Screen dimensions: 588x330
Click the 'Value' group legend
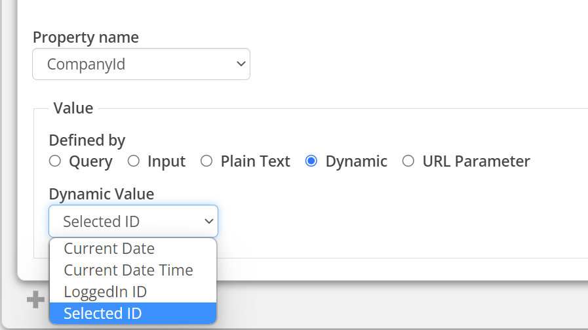[x=73, y=108]
